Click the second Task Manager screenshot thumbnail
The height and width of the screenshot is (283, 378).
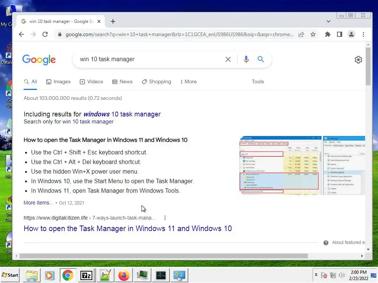click(344, 165)
